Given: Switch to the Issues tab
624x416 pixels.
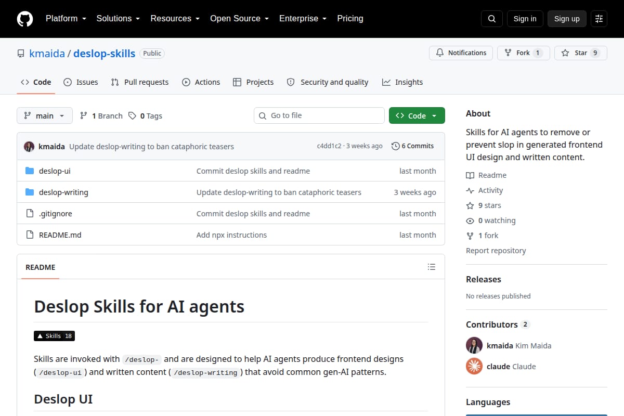Looking at the screenshot, I should click(x=81, y=82).
